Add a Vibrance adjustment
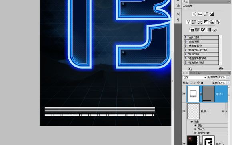This screenshot has height=145, width=232. click(x=188, y=22)
